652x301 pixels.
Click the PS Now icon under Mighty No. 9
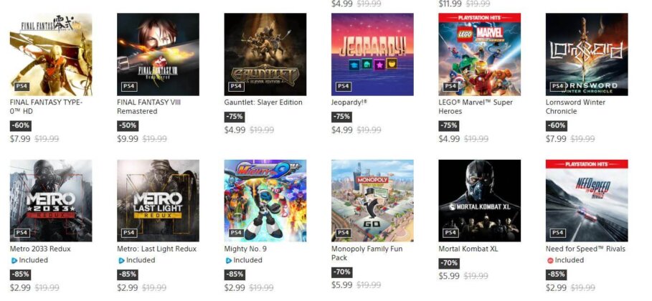(x=228, y=260)
